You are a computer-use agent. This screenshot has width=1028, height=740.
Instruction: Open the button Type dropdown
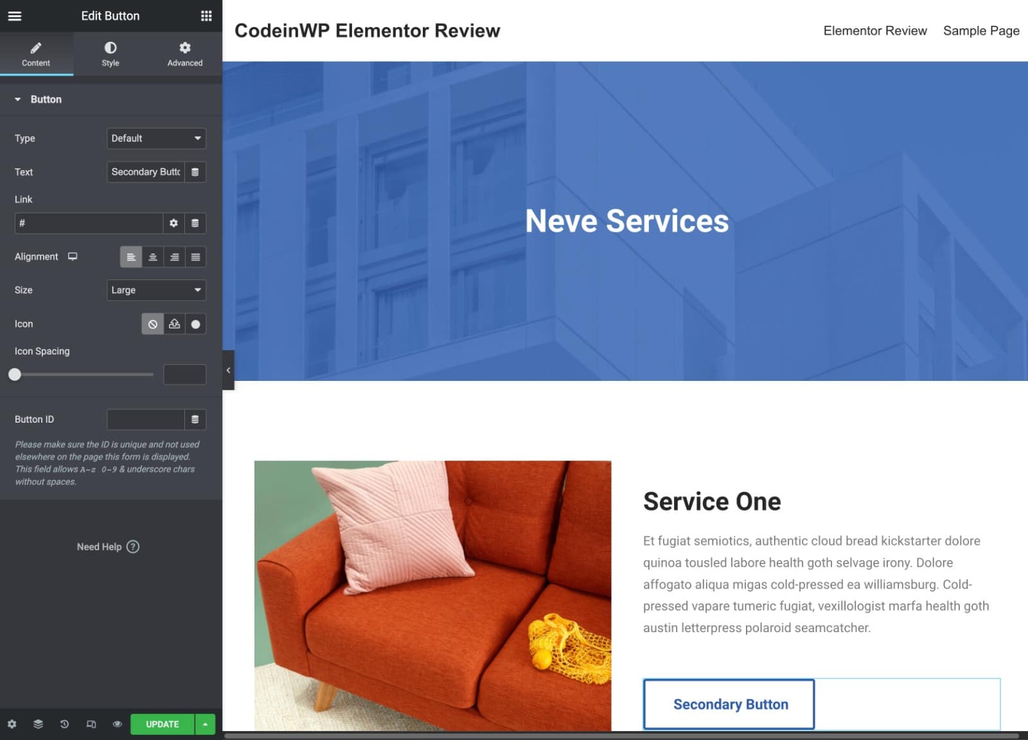pyautogui.click(x=156, y=138)
